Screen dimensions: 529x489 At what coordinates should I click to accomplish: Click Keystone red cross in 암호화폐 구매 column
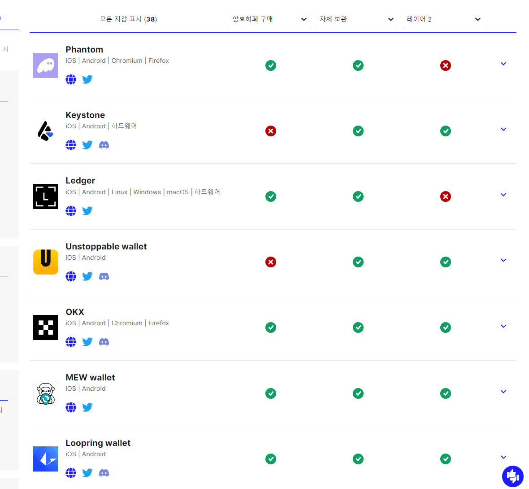[x=271, y=131]
